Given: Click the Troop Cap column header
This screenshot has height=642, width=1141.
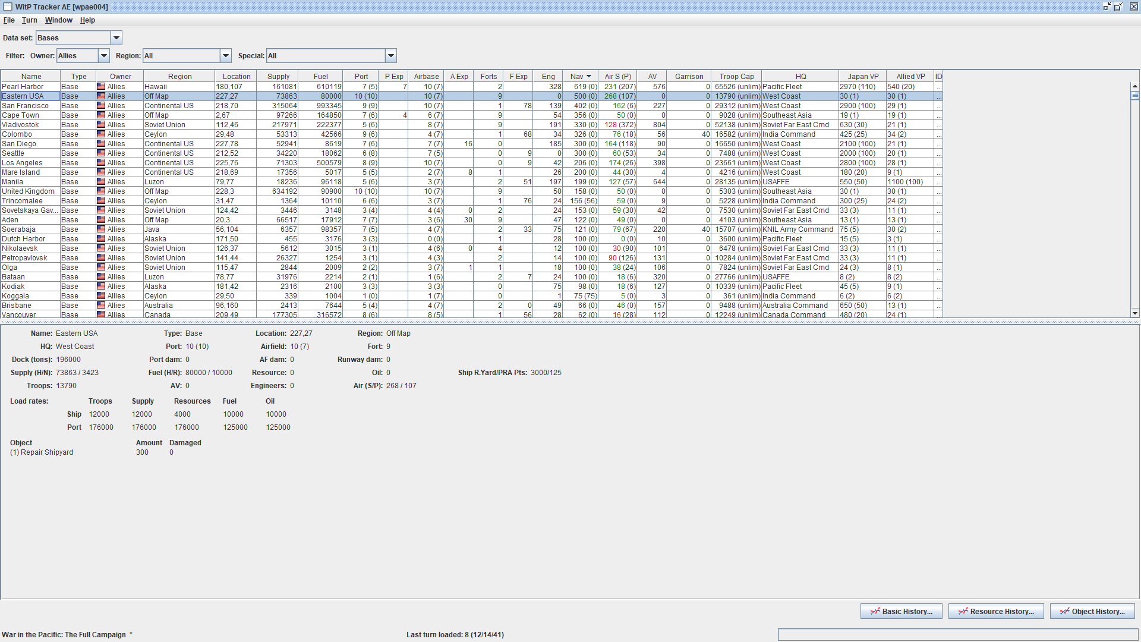Looking at the screenshot, I should coord(736,77).
